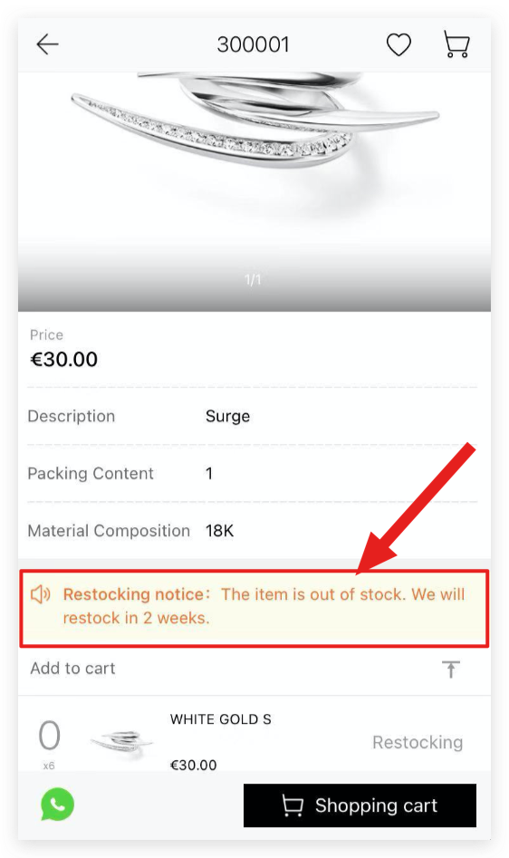Tap the €30.00 price under Price
The image size is (509, 858).
(x=64, y=360)
